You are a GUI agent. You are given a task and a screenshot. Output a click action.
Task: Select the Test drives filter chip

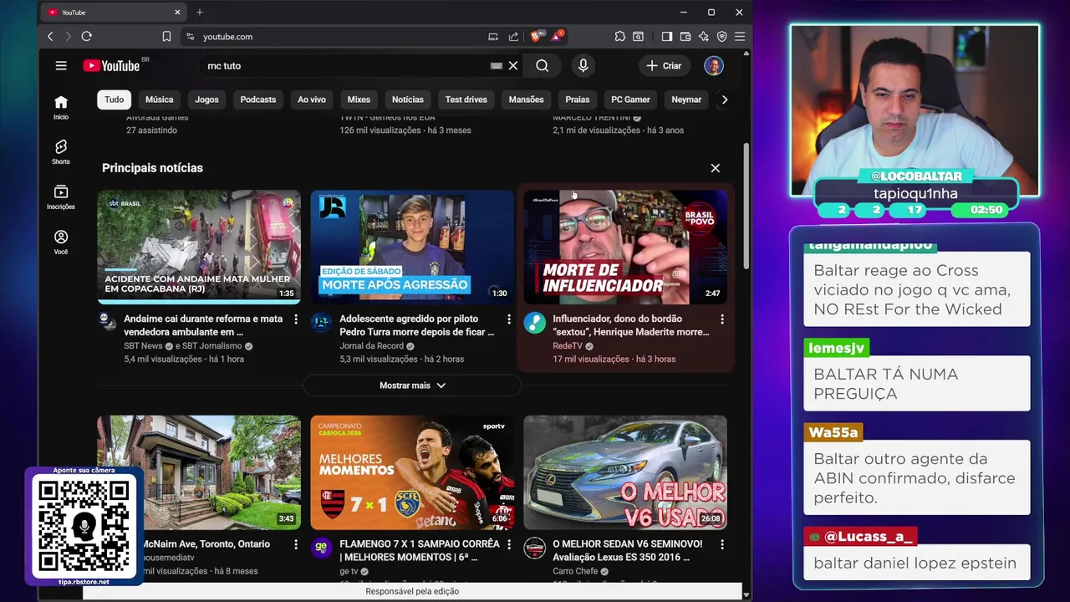[x=466, y=99]
